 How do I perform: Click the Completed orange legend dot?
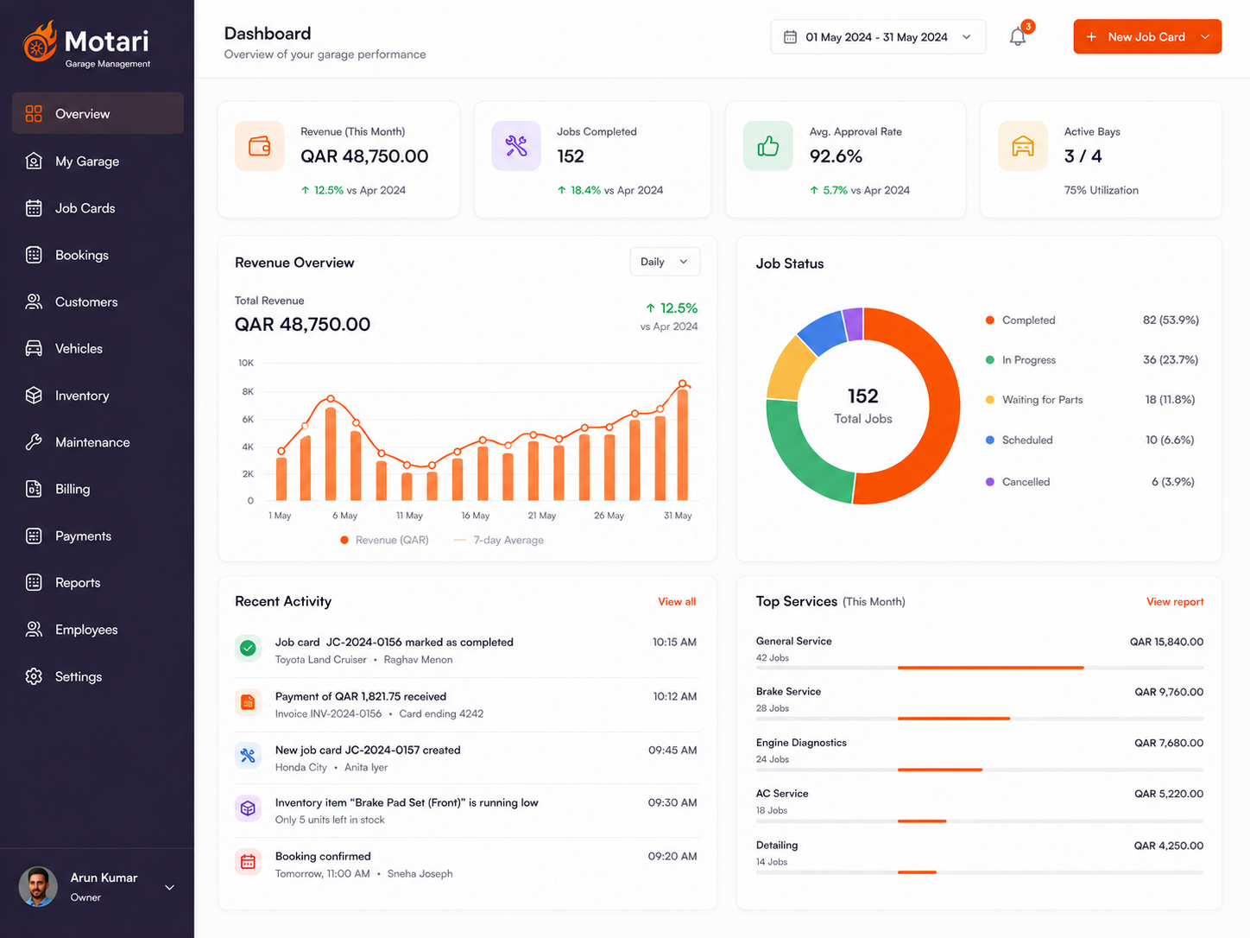click(990, 320)
